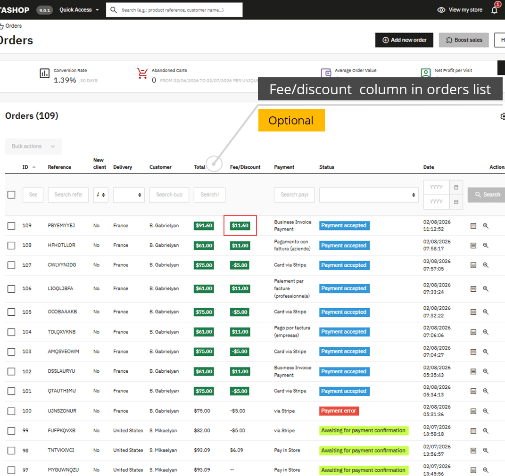Check the box for order 104
This screenshot has height=476, width=505.
coord(11,332)
